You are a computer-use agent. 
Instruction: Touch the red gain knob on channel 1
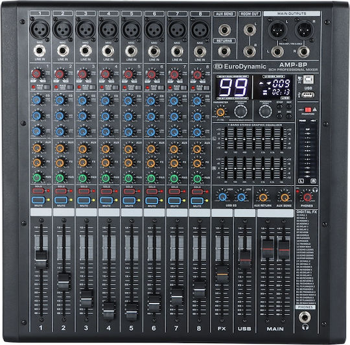[36, 73]
